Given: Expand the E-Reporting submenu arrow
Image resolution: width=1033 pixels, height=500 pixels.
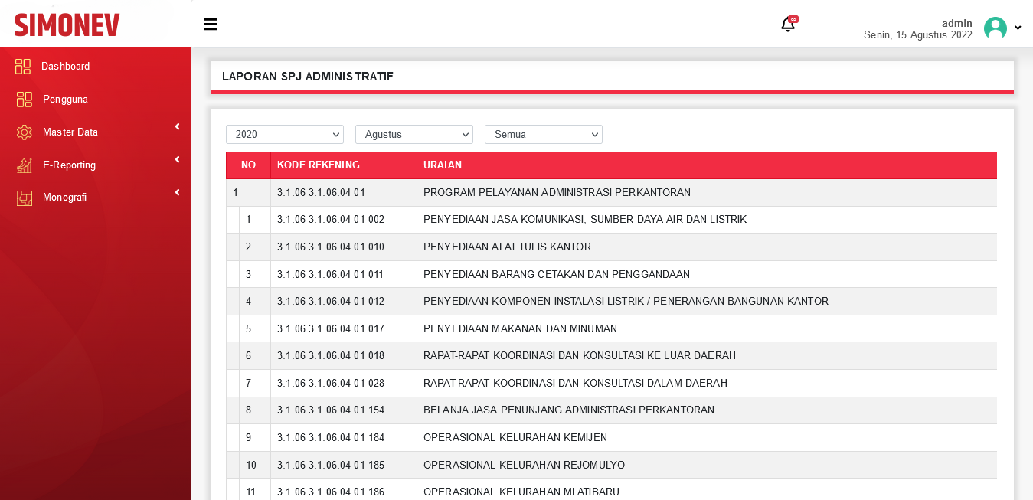Looking at the screenshot, I should click(177, 160).
